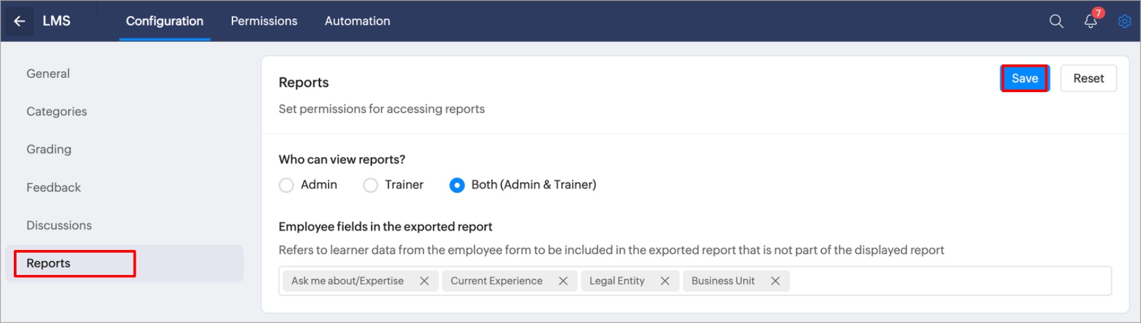Open the notifications bell icon
The height and width of the screenshot is (323, 1141).
1090,21
